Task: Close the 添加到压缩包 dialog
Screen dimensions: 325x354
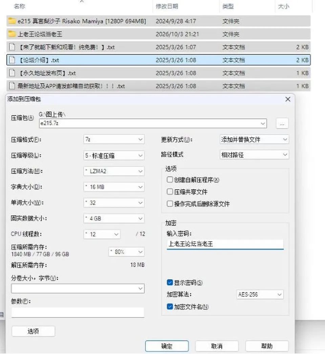Action: point(288,99)
